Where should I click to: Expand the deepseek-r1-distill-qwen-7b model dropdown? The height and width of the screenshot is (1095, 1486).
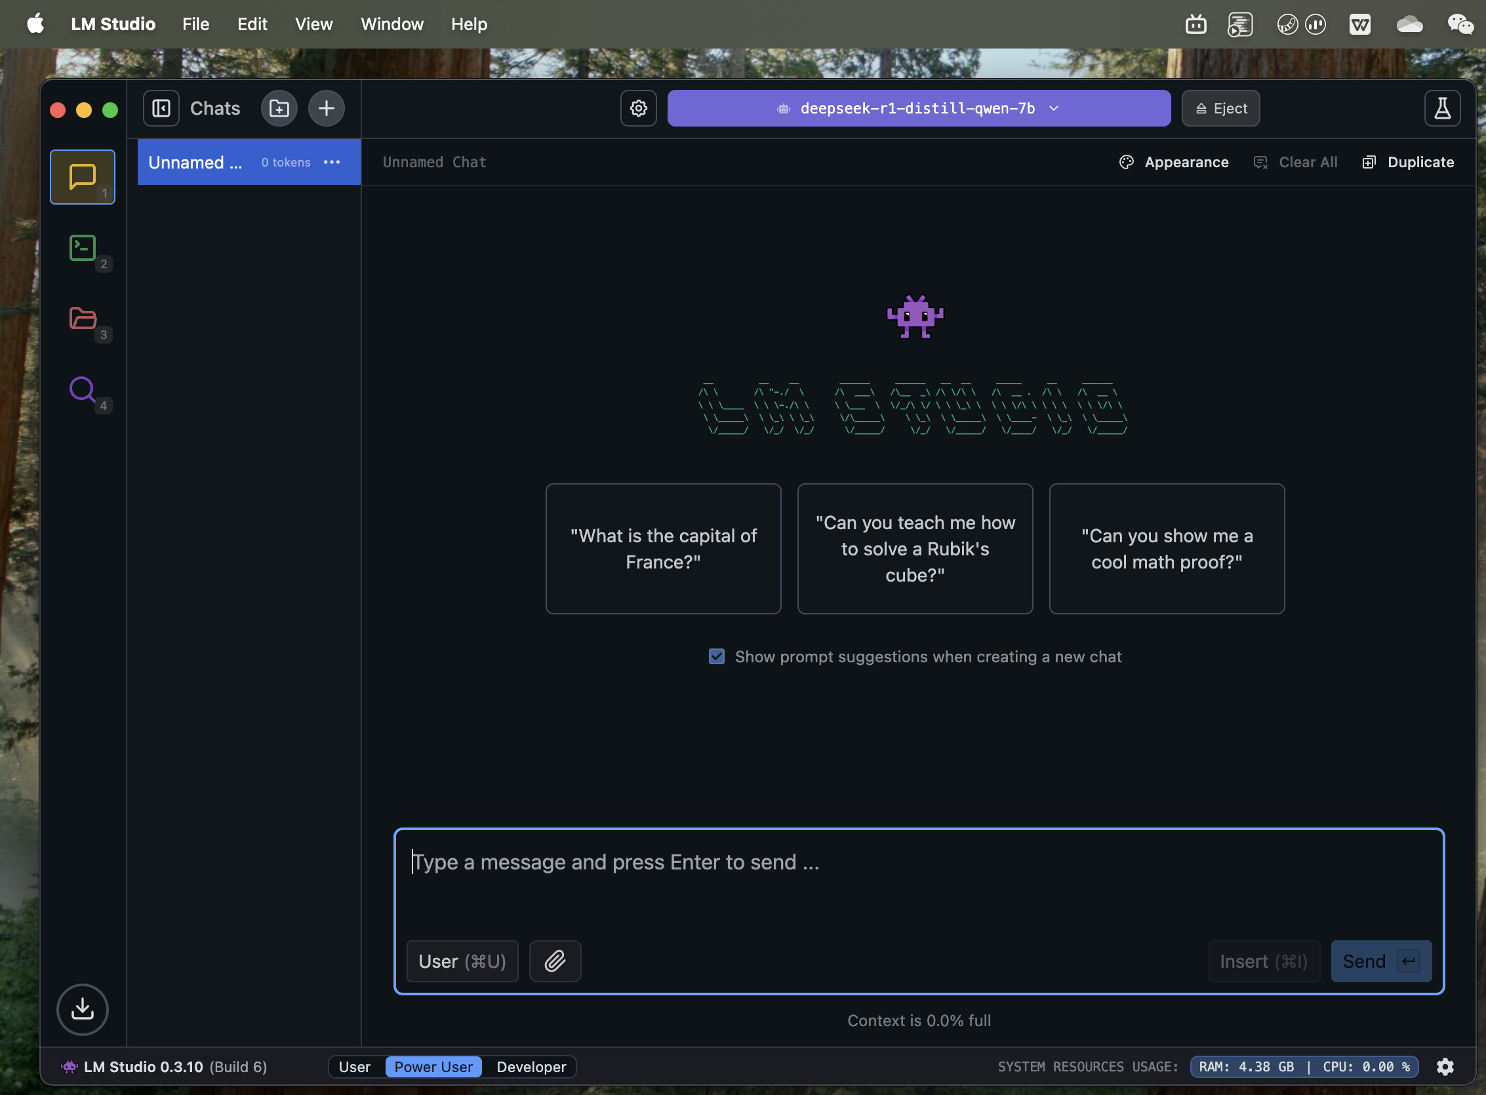(x=919, y=108)
